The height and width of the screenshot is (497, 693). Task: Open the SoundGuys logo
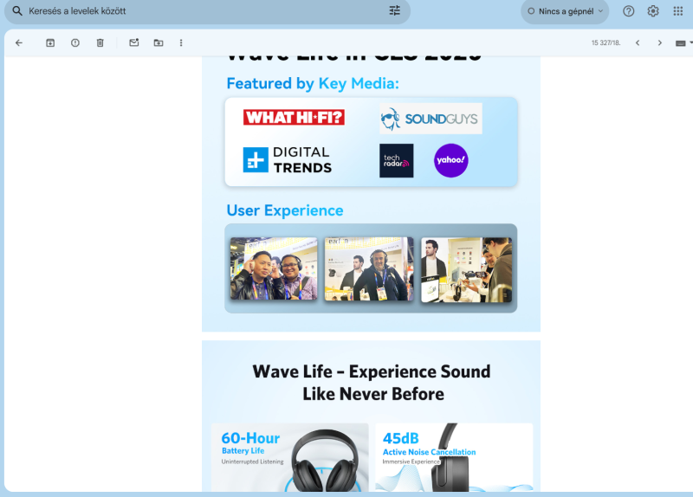431,119
